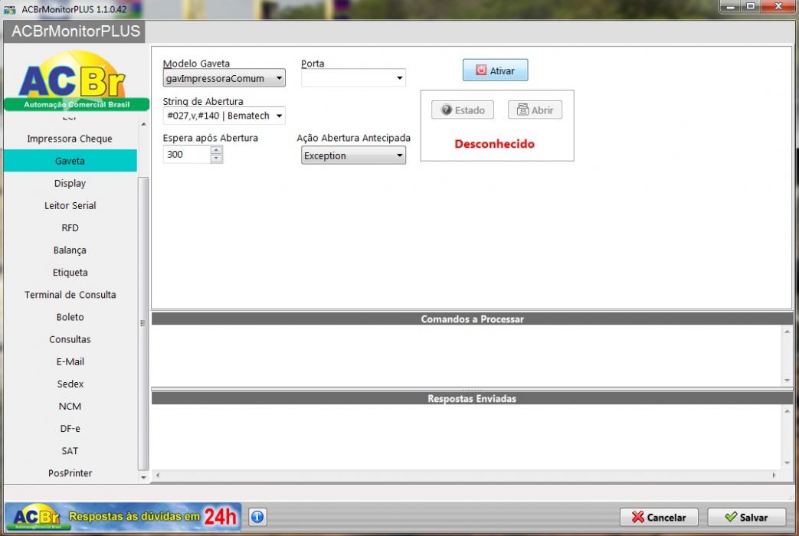
Task: Open Terminal de Consulta section
Action: point(70,295)
